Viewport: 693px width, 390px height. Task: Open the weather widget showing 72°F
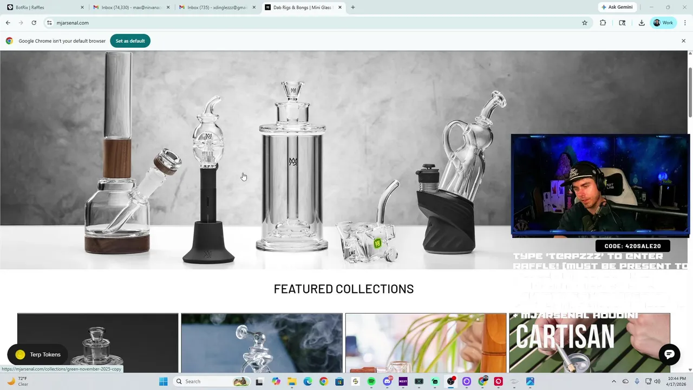tap(17, 381)
